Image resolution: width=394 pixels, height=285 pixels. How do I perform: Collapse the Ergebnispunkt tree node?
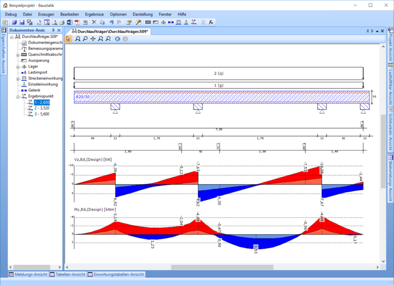click(x=18, y=97)
